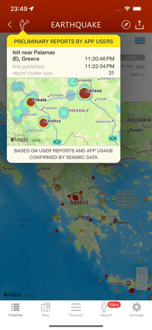Tap the Velestino label in popup map
The width and height of the screenshot is (152, 330).
tap(103, 121)
